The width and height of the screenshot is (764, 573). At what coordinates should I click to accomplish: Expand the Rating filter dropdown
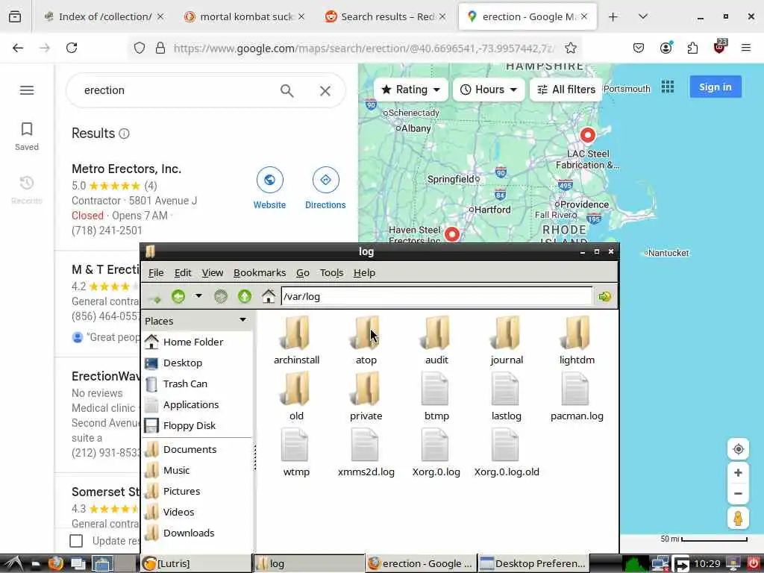pyautogui.click(x=411, y=90)
